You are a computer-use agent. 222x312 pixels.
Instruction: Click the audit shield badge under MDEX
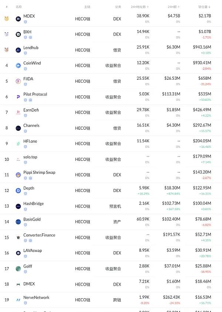coord(26,22)
